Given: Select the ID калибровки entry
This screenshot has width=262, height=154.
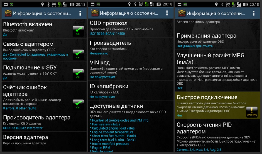Looking at the screenshot, I should 131,91.
